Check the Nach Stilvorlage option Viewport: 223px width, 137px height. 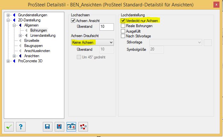[x=123, y=36]
